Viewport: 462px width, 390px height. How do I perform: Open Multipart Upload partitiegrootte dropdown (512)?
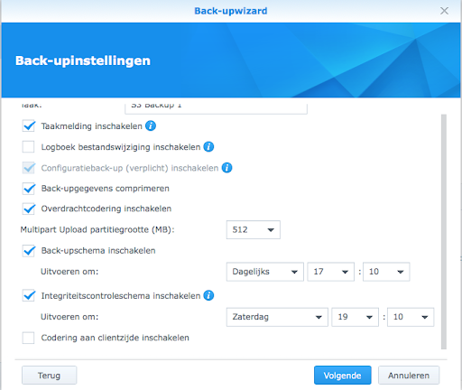[x=254, y=229]
